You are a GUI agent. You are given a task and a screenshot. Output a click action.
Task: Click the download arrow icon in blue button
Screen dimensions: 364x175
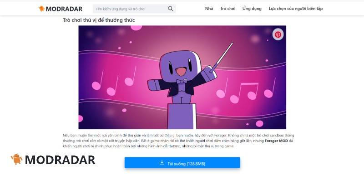(x=162, y=163)
